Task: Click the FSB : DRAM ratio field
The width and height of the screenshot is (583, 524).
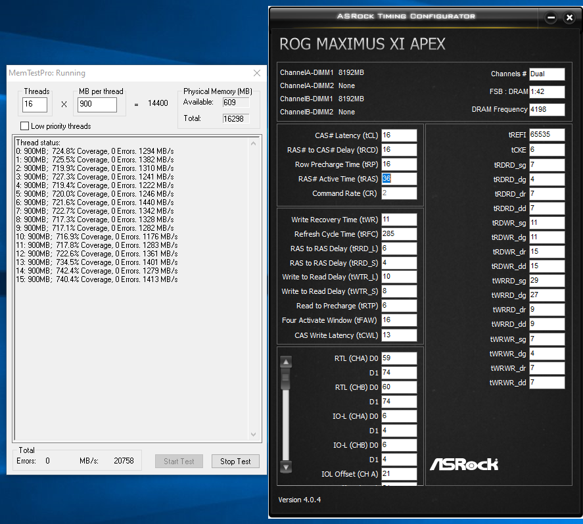Action: tap(547, 92)
